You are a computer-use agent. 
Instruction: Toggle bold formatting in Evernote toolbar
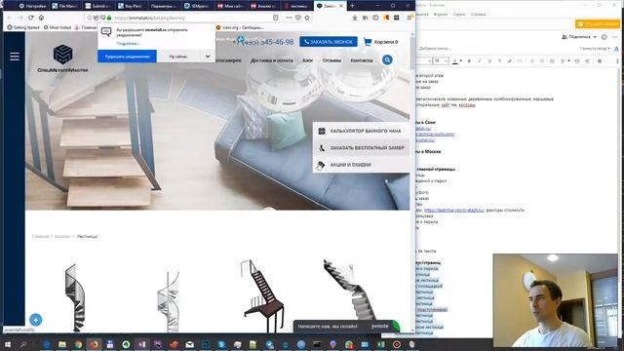[469, 60]
